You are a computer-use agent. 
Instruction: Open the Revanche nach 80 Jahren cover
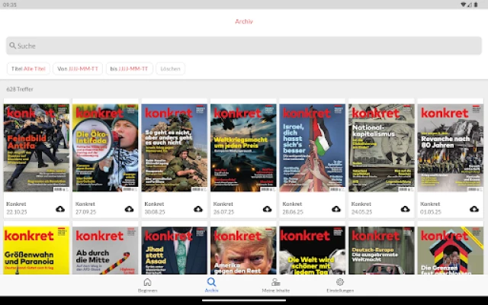451,147
